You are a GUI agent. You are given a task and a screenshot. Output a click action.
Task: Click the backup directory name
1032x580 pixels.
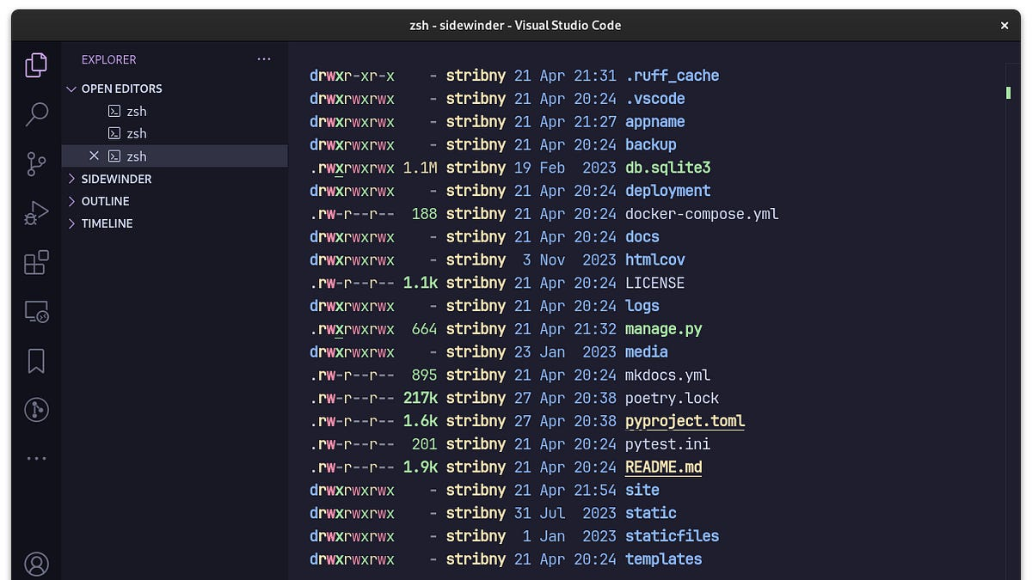coord(650,144)
